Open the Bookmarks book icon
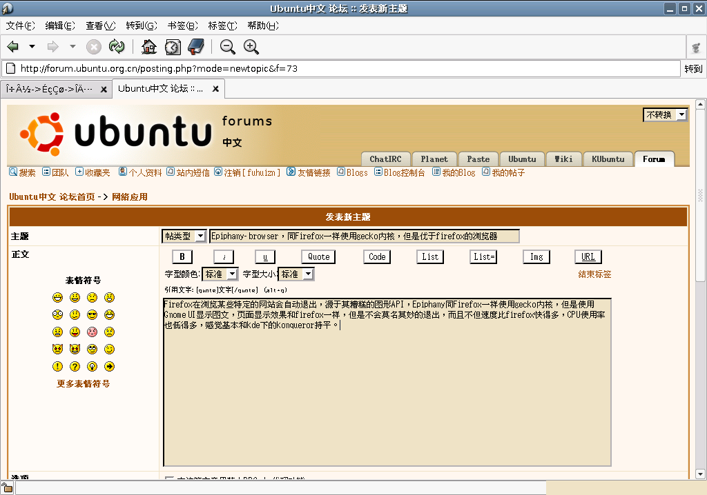 196,46
